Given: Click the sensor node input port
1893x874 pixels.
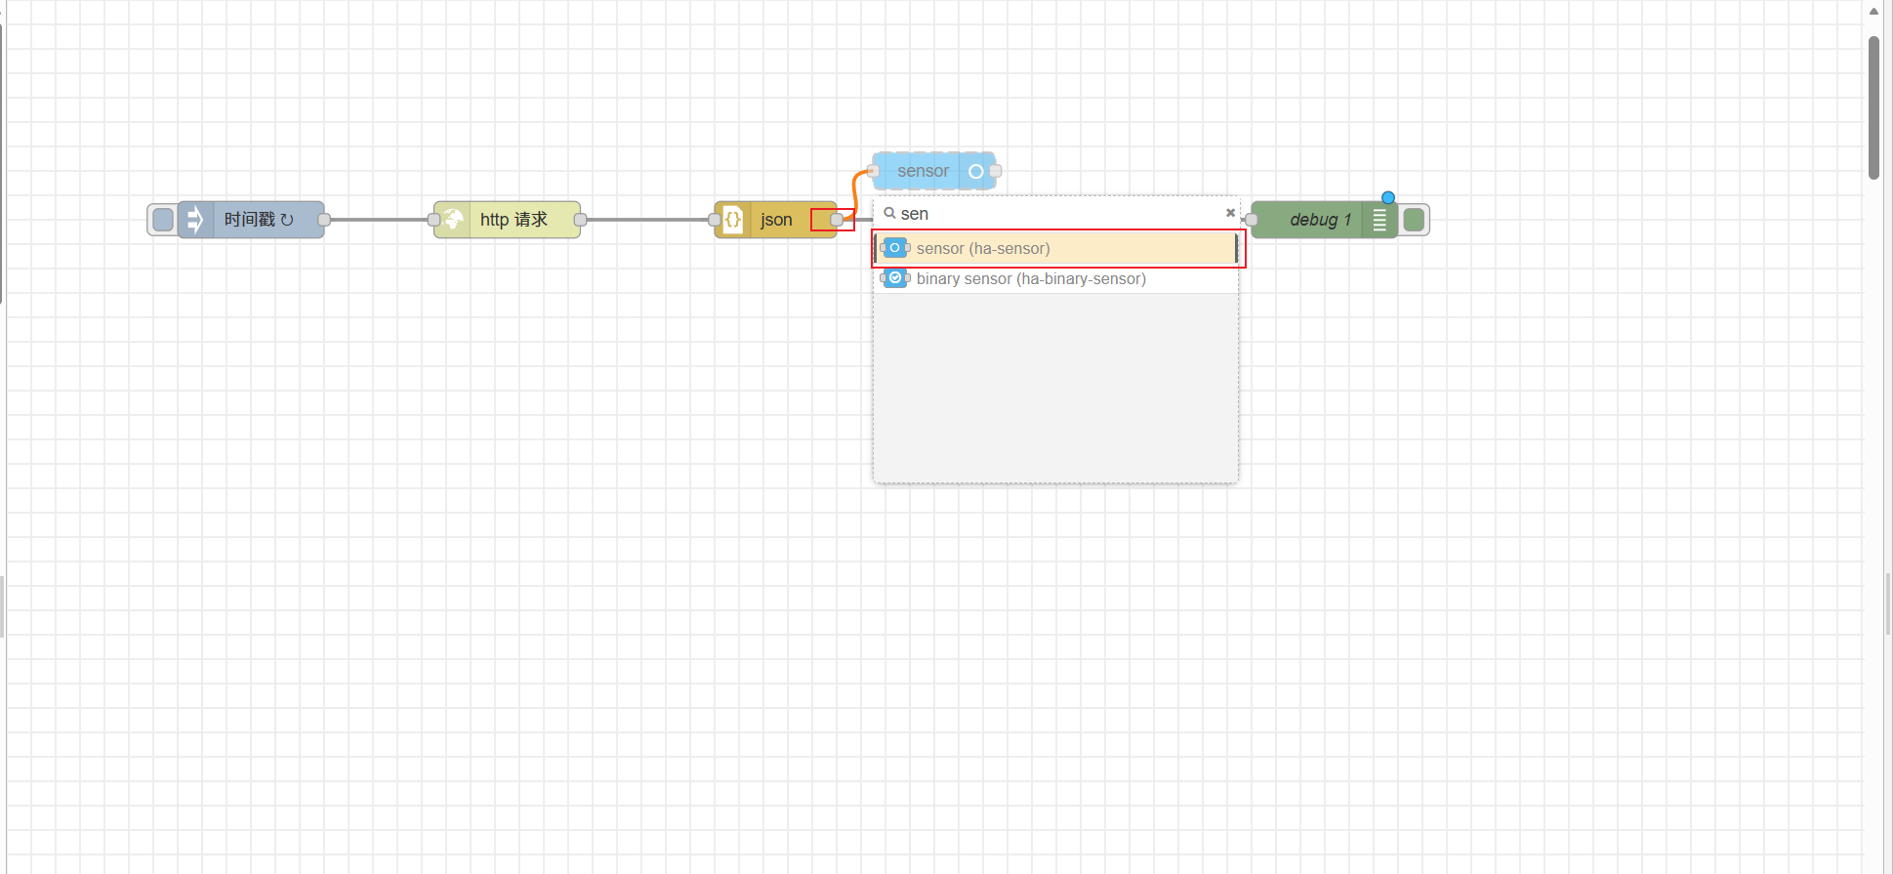Looking at the screenshot, I should coord(874,171).
